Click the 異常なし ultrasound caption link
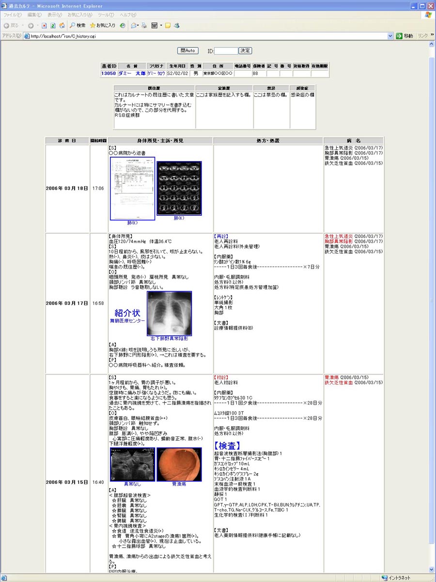The height and width of the screenshot is (582, 436). [133, 484]
